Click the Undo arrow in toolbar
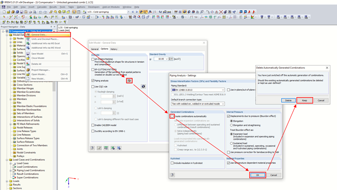 tap(41, 12)
